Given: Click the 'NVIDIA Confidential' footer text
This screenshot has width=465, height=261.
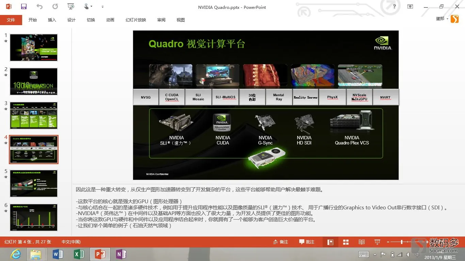Looking at the screenshot, I should click(x=157, y=174).
